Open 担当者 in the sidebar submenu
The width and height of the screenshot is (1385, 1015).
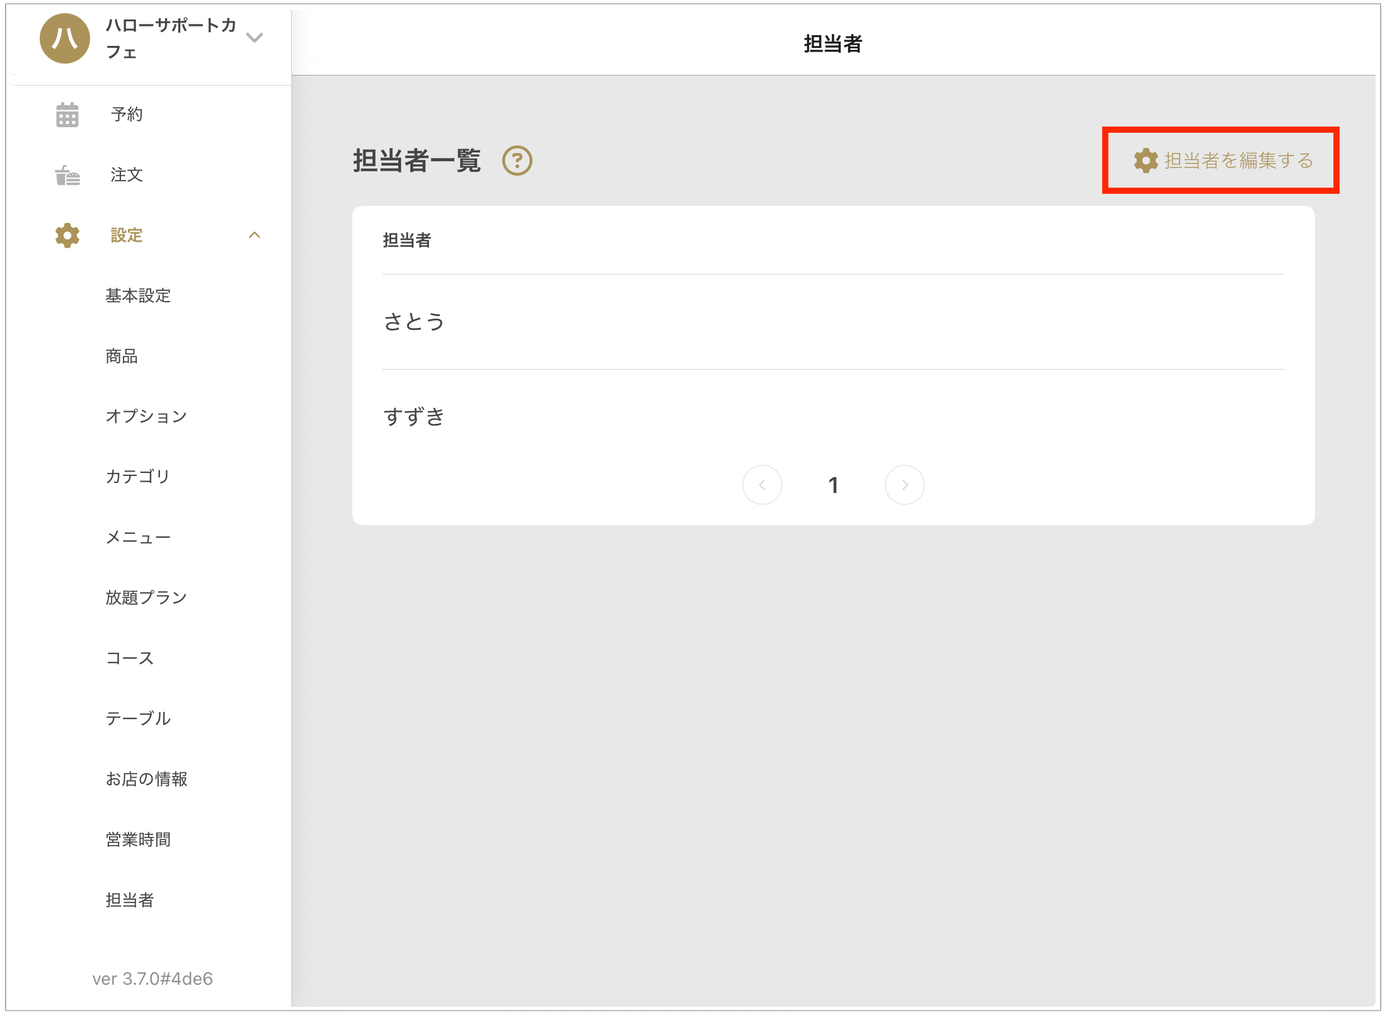130,900
